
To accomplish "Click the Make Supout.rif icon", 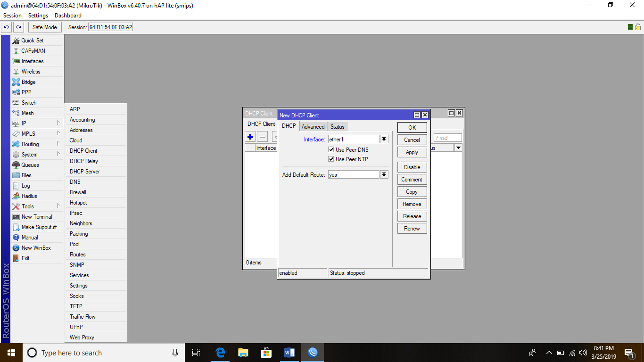I will 16,227.
